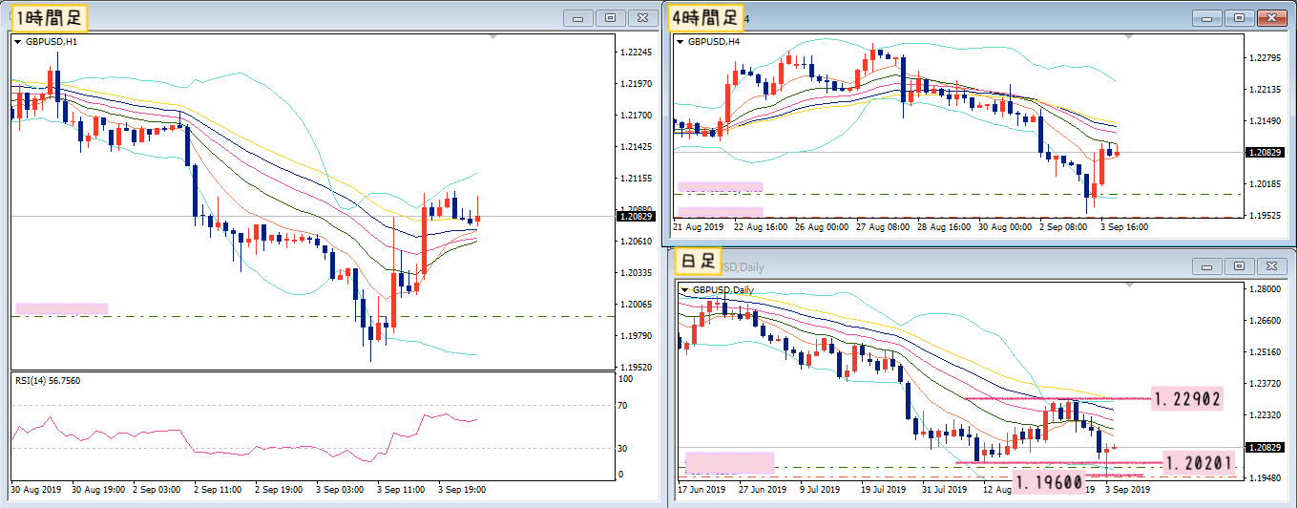Click current price tag 1.20829 in H4 chart
The image size is (1298, 508).
coord(1266,152)
